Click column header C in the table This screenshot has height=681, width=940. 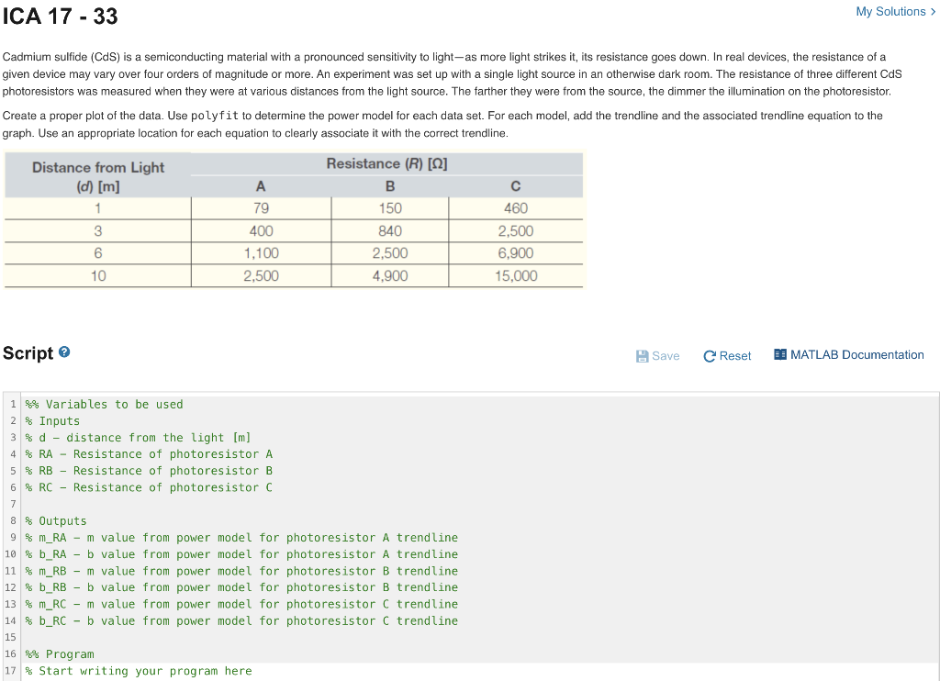click(516, 186)
